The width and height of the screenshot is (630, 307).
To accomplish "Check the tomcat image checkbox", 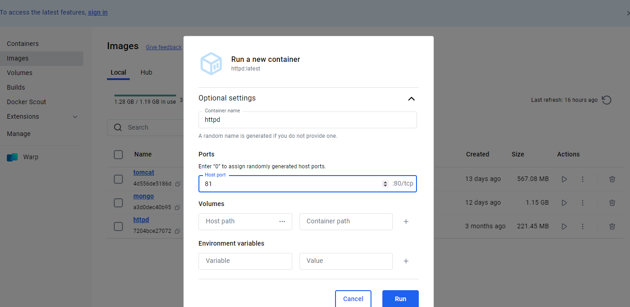I will click(x=118, y=179).
